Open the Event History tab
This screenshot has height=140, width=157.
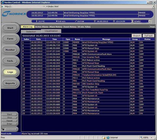[70, 27]
